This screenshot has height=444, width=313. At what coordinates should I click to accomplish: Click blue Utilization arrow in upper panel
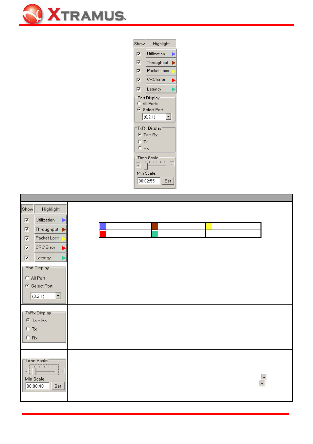point(174,54)
